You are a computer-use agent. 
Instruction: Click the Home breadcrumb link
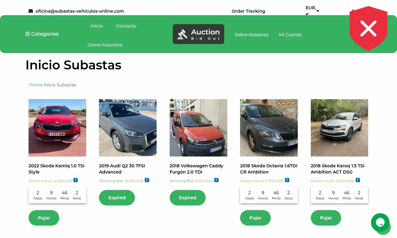36,85
